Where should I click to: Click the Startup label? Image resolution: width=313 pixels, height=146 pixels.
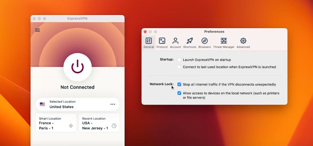click(167, 59)
